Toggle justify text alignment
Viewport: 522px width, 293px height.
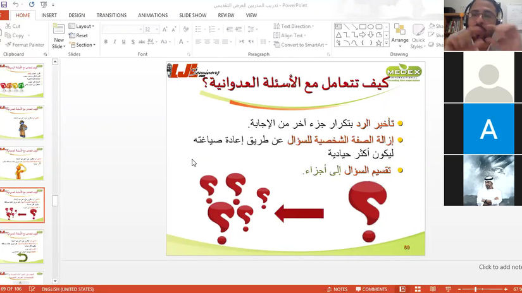[225, 42]
